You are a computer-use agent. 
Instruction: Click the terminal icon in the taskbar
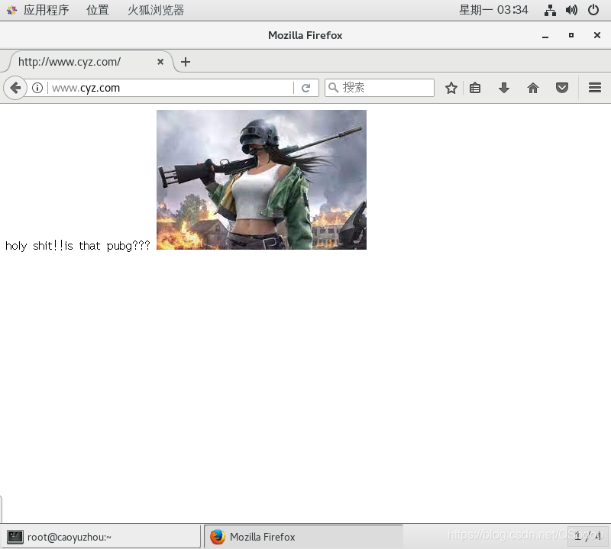click(15, 537)
